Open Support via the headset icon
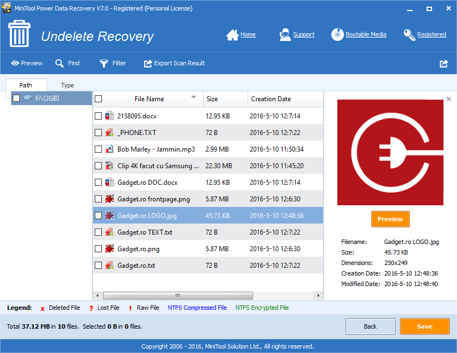The width and height of the screenshot is (457, 353). coord(285,34)
